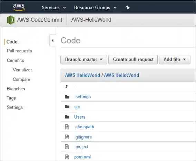Click second AWS-HelloWorld breadcrumb link
The height and width of the screenshot is (161, 196).
point(121,75)
